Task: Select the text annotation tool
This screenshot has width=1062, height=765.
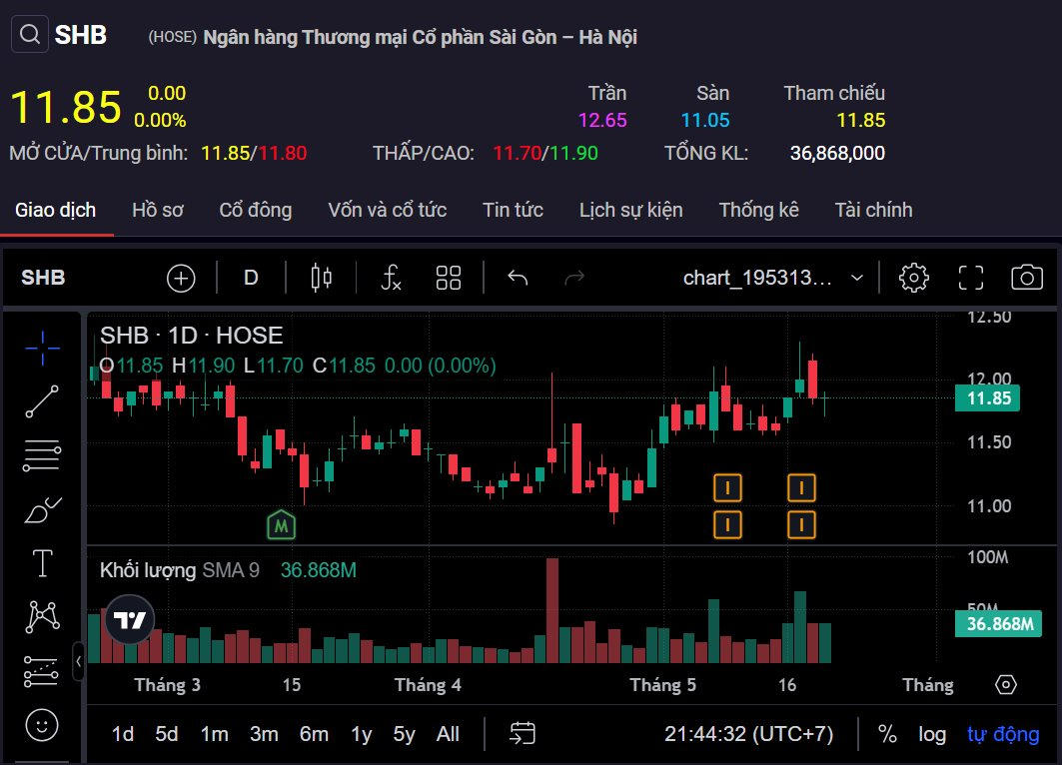Action: click(42, 563)
